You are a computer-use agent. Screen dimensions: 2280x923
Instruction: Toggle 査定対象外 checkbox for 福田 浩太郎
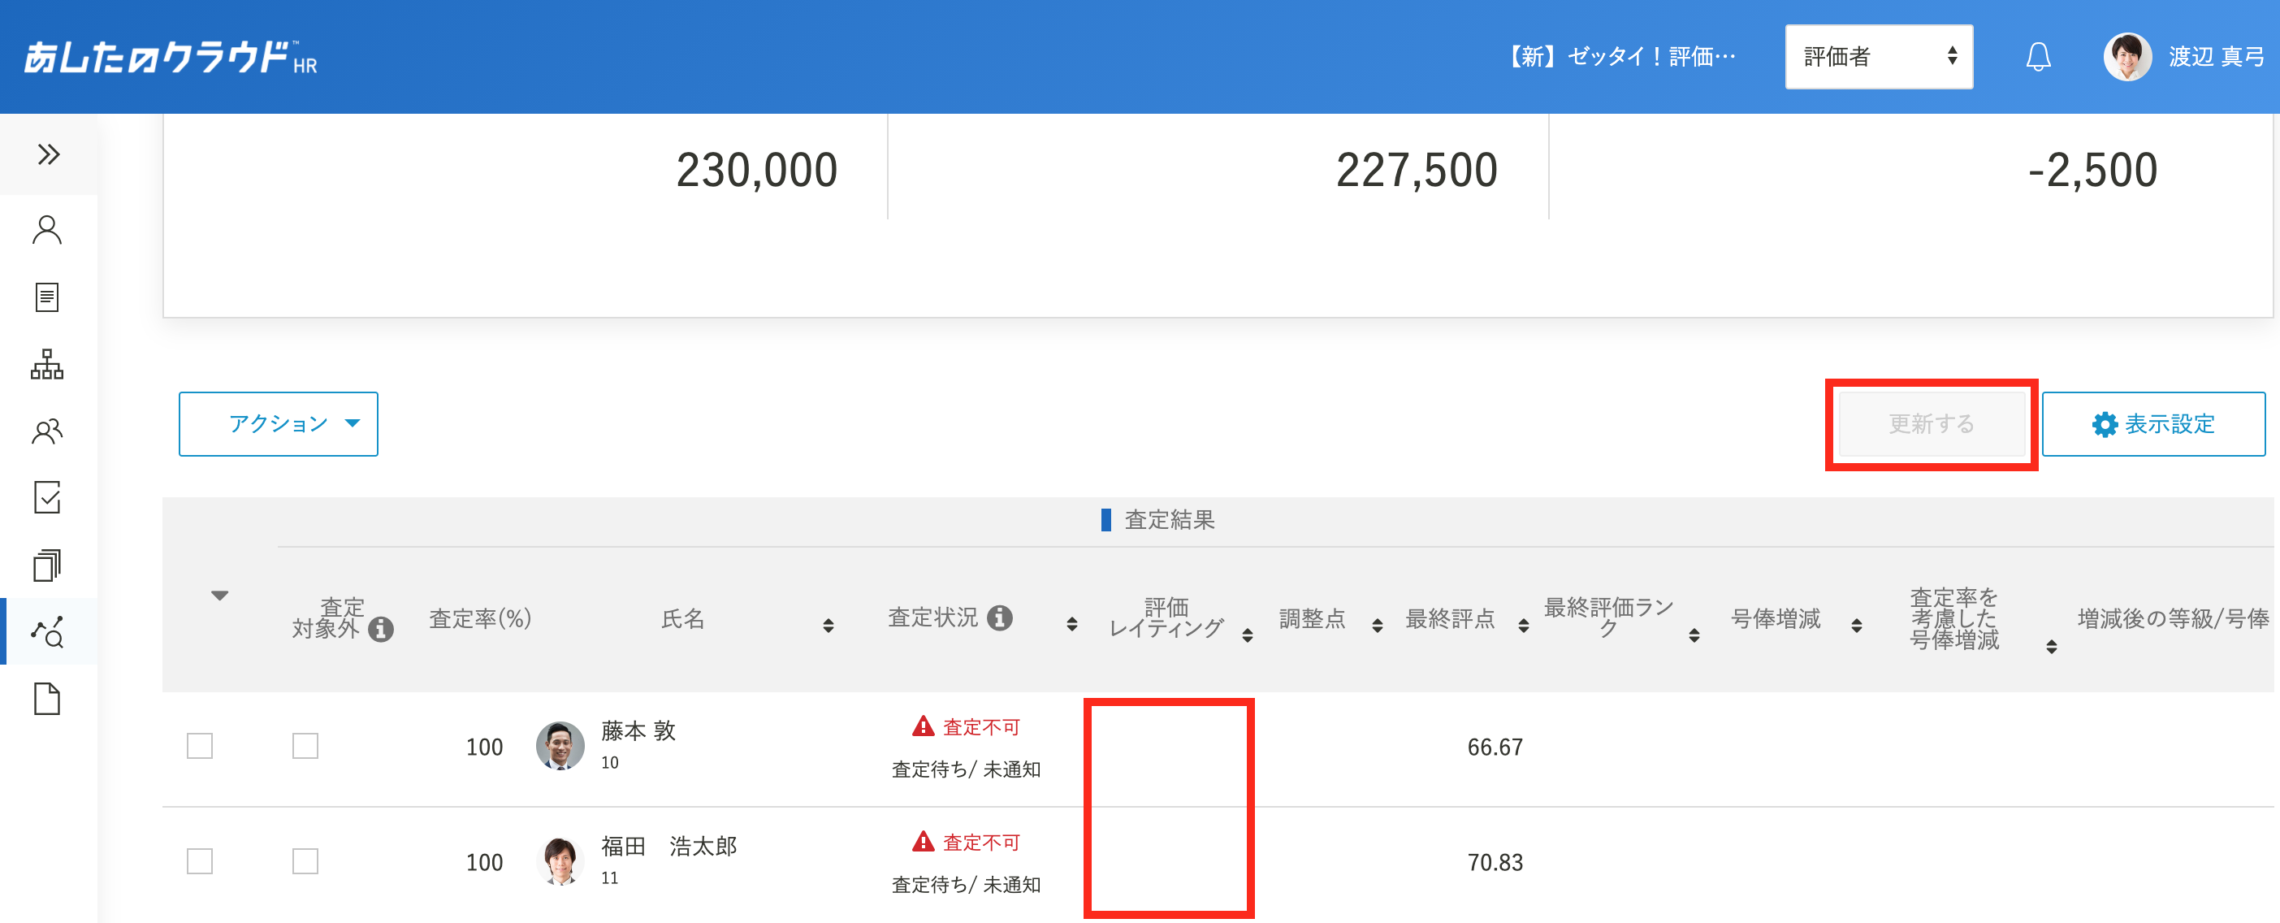[305, 861]
